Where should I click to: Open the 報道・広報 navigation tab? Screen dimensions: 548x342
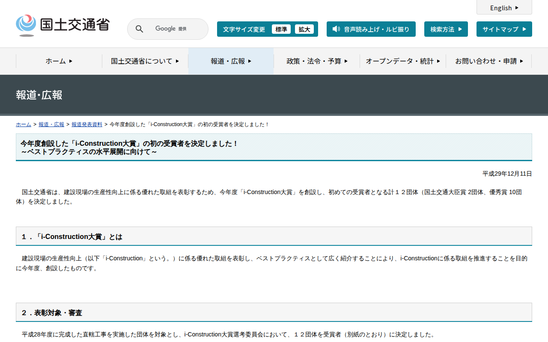pyautogui.click(x=231, y=61)
